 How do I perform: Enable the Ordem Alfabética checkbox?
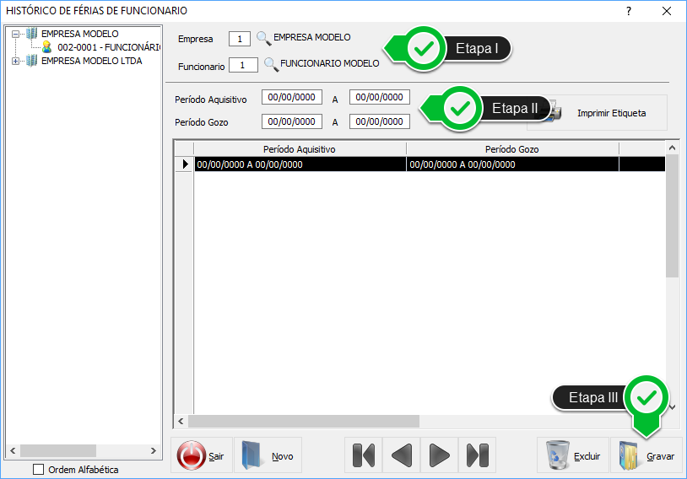pos(38,470)
